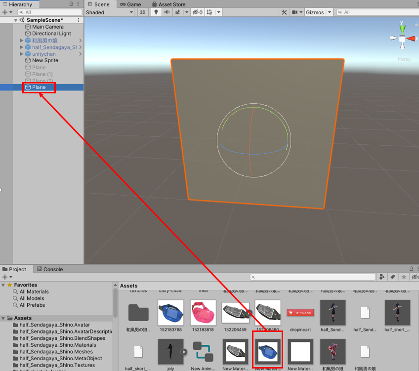Viewport: 419px width, 371px height.
Task: Select the dropincart image asset
Action: click(x=300, y=313)
